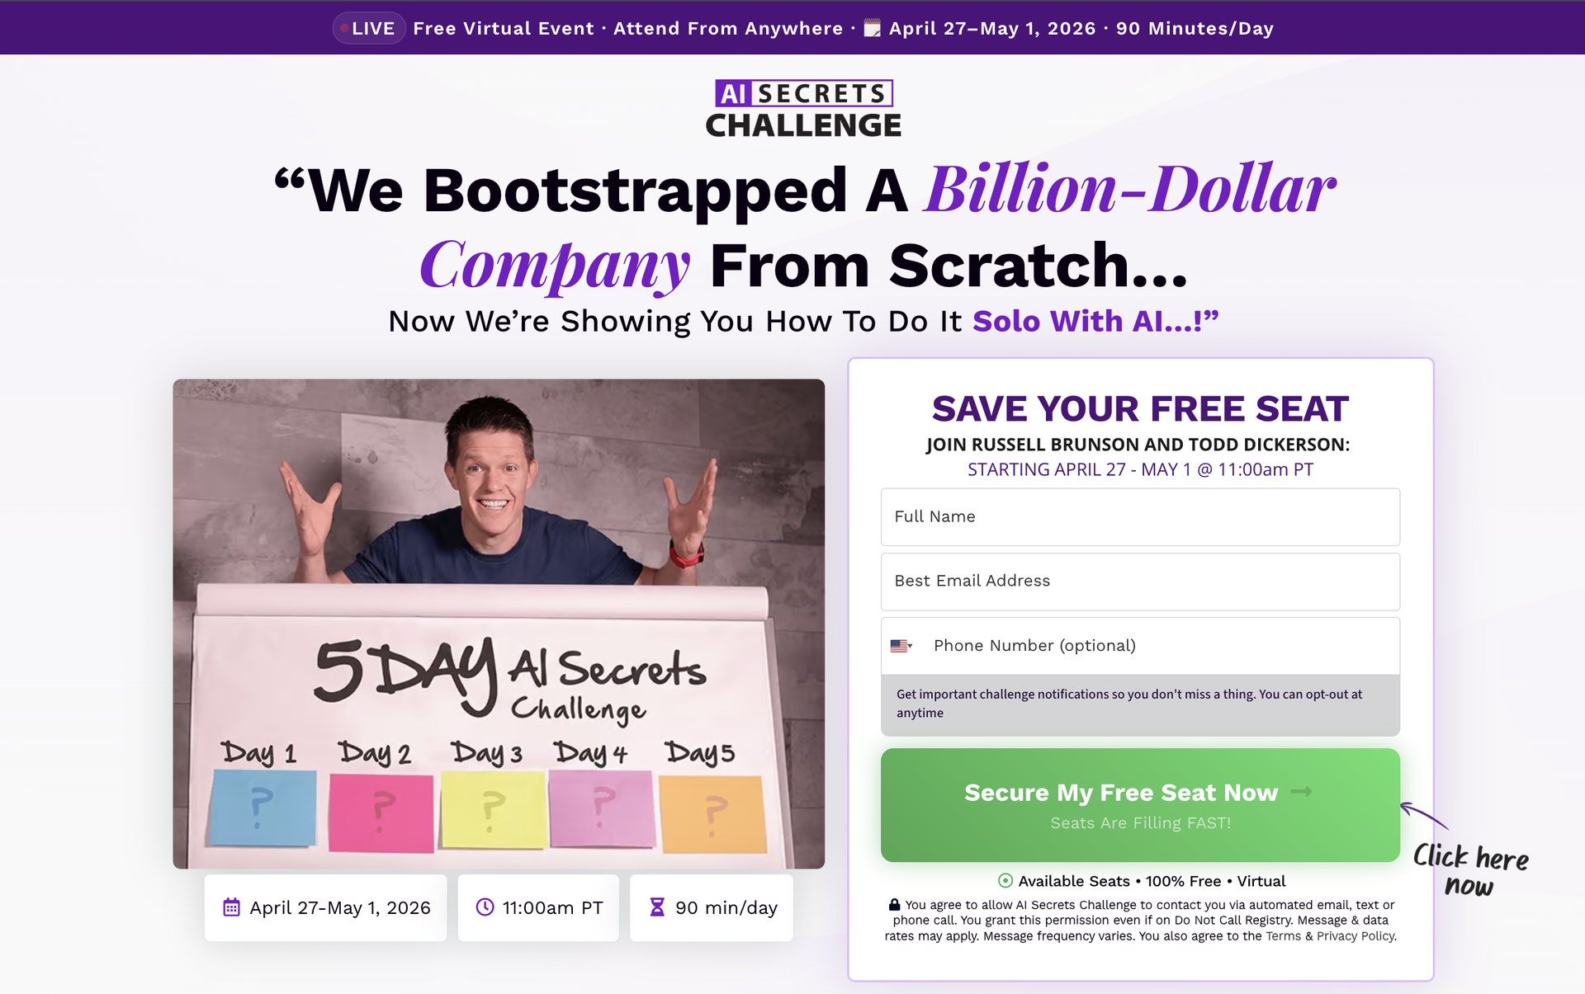Viewport: 1585px width, 994px height.
Task: Focus the Phone Number (optional) field
Action: click(1160, 646)
